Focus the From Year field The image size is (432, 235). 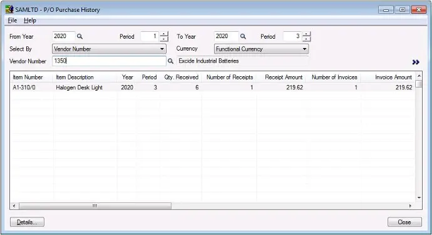coord(64,36)
